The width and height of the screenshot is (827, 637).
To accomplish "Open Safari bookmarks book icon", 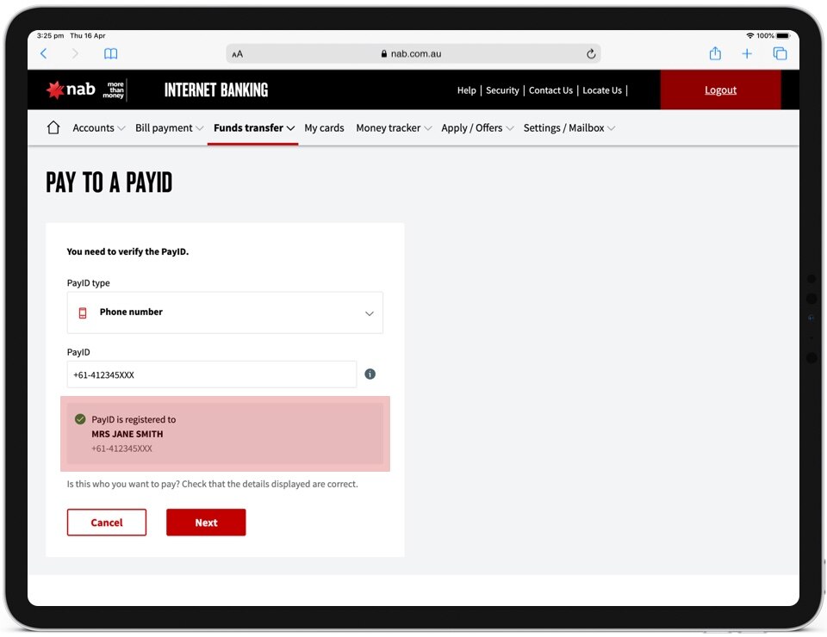I will coord(110,53).
